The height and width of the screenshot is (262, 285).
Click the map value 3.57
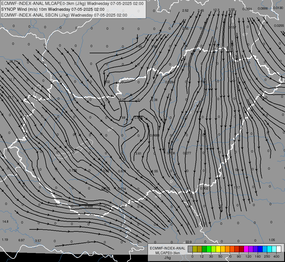(38, 241)
